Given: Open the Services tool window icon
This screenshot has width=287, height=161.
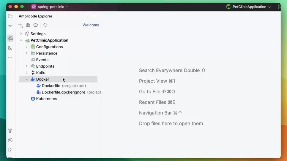Looking at the screenshot, I should point(10,140).
